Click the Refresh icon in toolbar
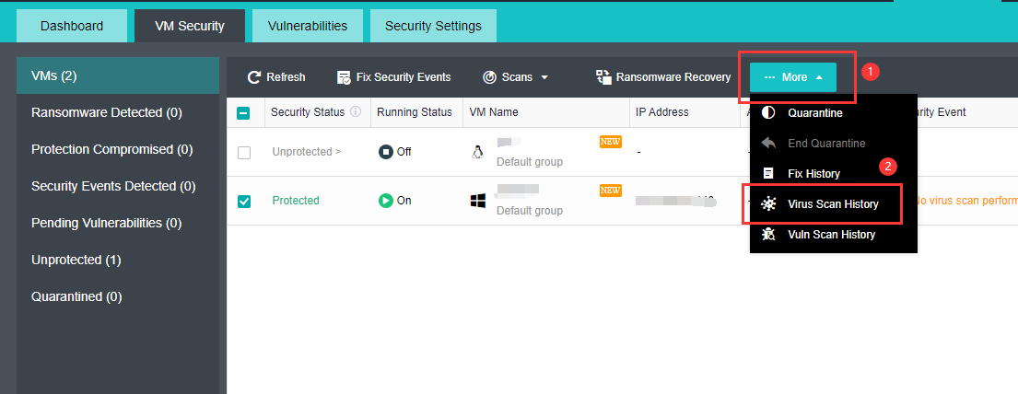Viewport: 1018px width, 394px height. point(254,77)
